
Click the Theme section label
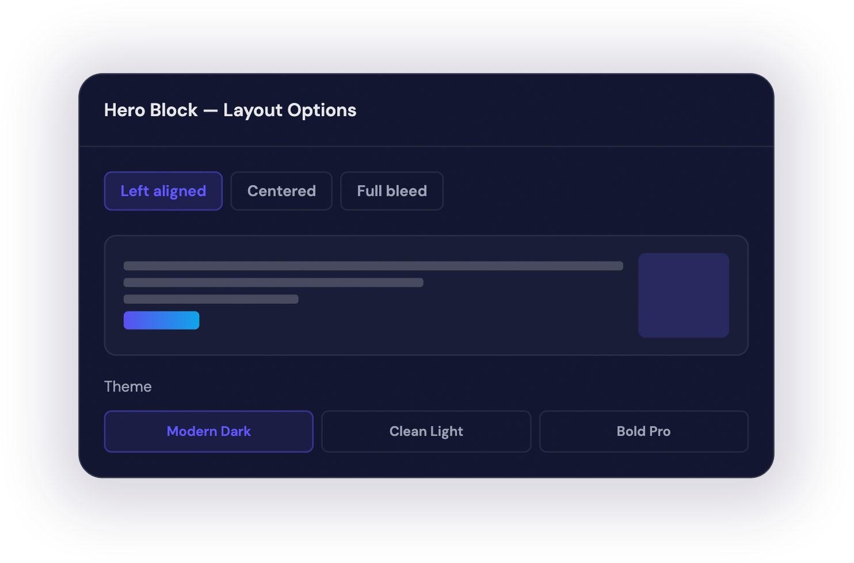[128, 386]
